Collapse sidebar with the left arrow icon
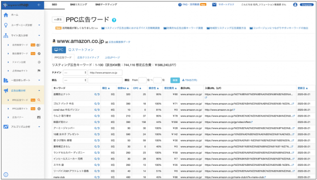Viewport: 317px width, 180px height. [x=39, y=5]
